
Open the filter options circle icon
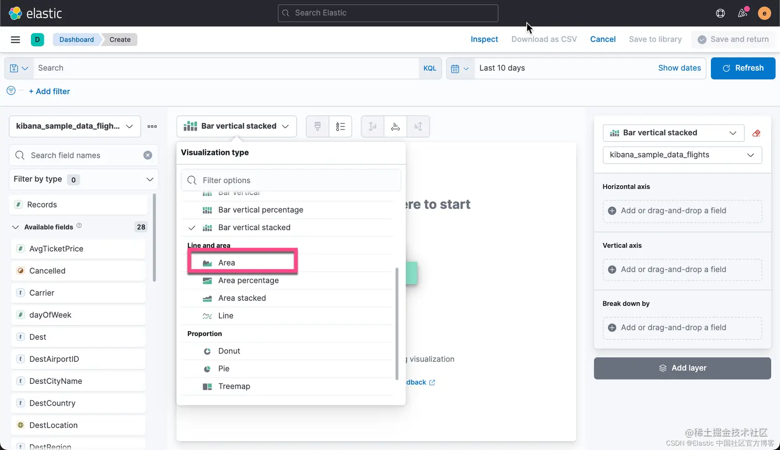(x=11, y=91)
